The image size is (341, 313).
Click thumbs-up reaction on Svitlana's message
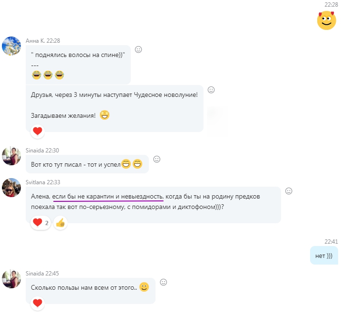(60, 223)
